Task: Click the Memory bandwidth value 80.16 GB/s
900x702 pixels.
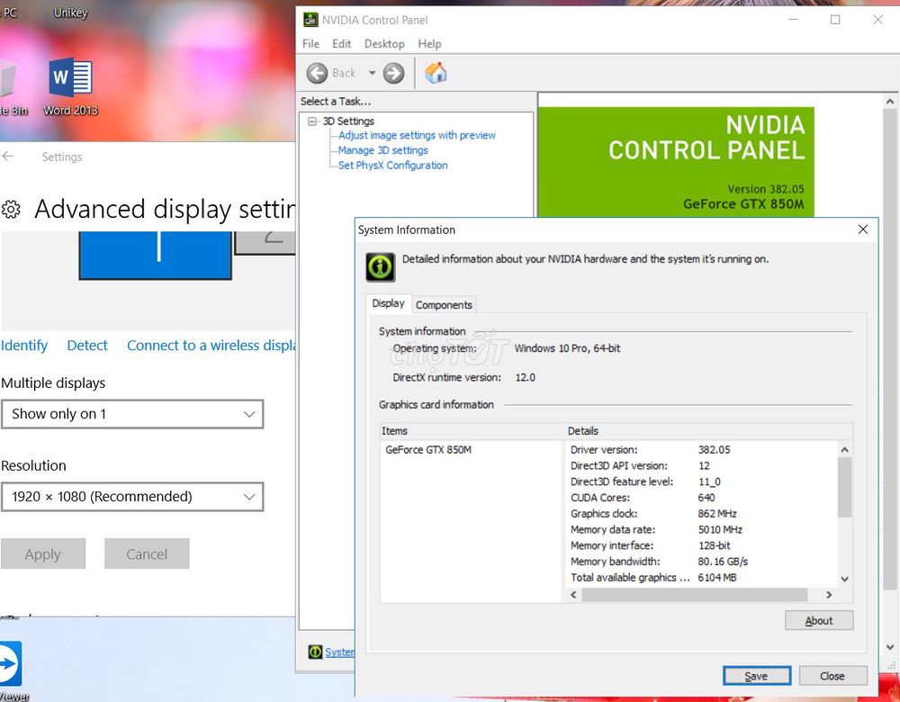Action: tap(723, 562)
